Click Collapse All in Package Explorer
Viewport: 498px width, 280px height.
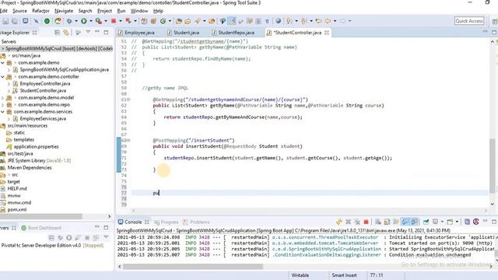[x=57, y=33]
